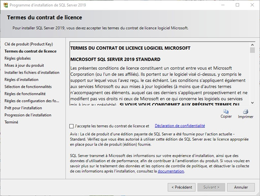260x196 pixels.
Task: Open the Déclaration de confidentialité link
Action: coord(180,126)
